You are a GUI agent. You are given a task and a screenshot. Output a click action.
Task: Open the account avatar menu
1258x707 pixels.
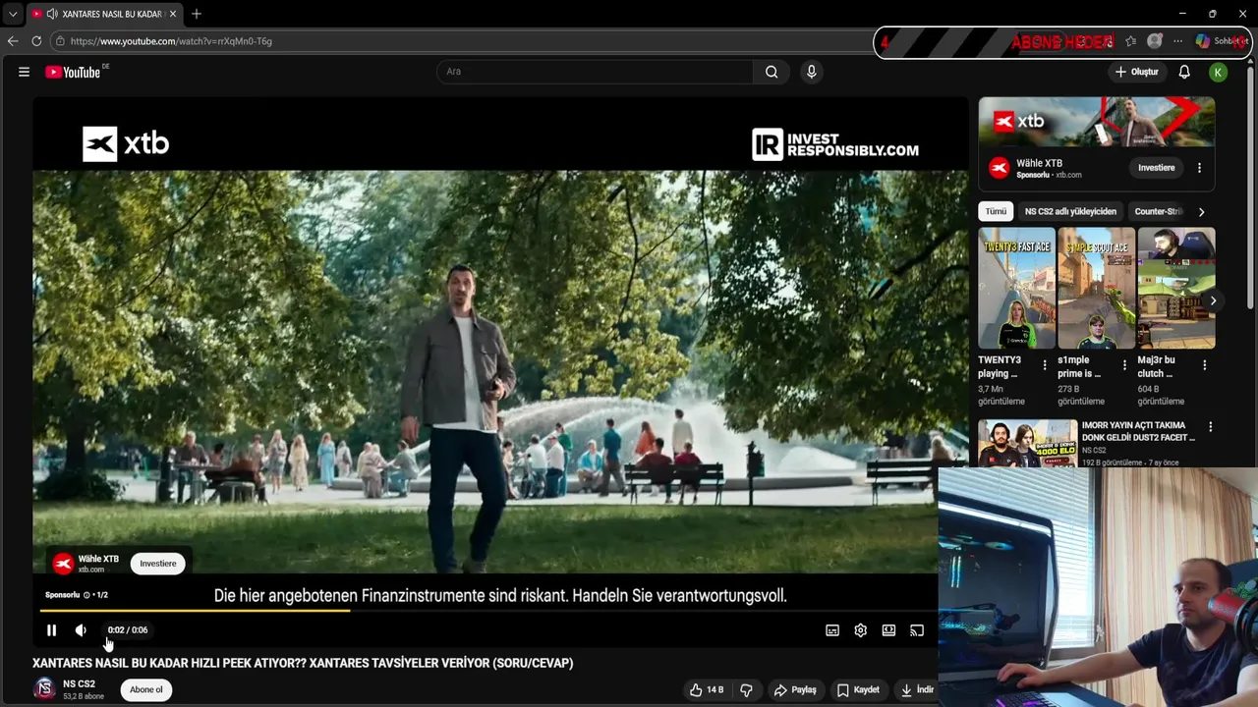(x=1218, y=72)
